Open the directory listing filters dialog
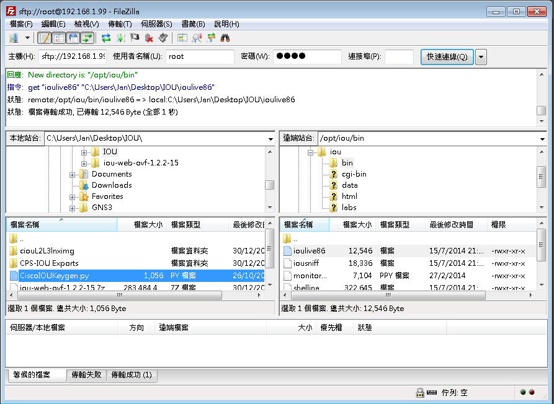 coord(182,38)
